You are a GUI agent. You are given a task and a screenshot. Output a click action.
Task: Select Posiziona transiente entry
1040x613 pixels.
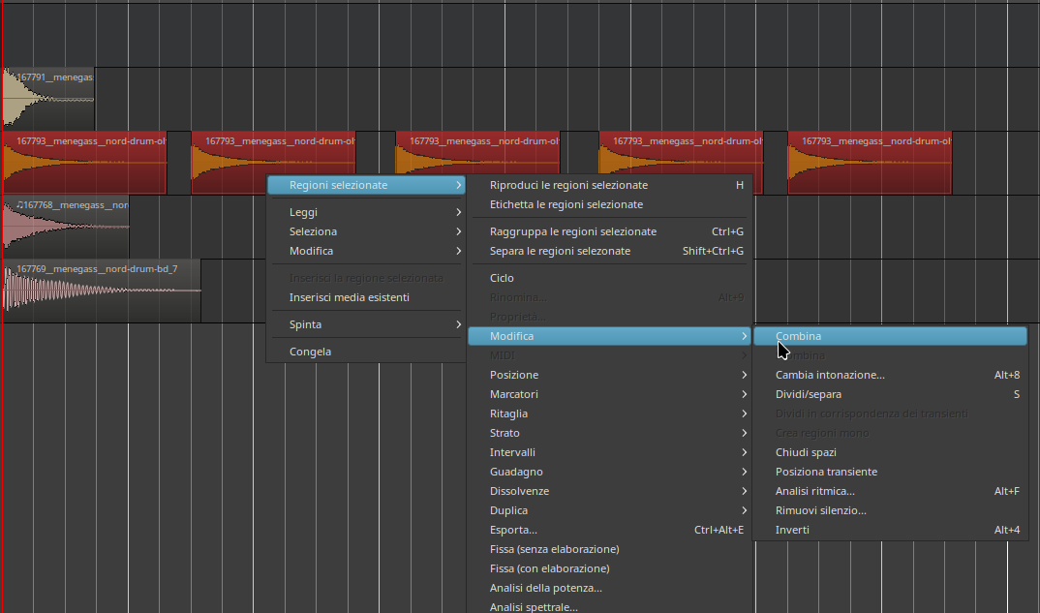click(826, 472)
